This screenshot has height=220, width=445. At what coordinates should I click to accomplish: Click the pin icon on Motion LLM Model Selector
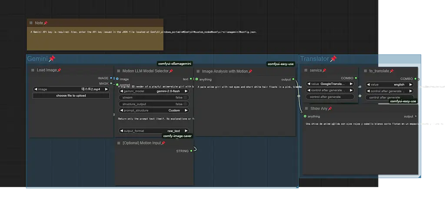(171, 71)
